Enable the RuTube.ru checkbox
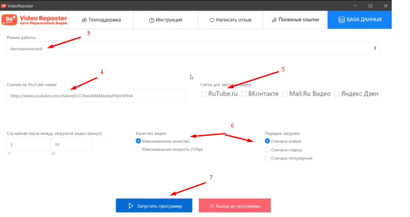This screenshot has width=410, height=217. 204,94
